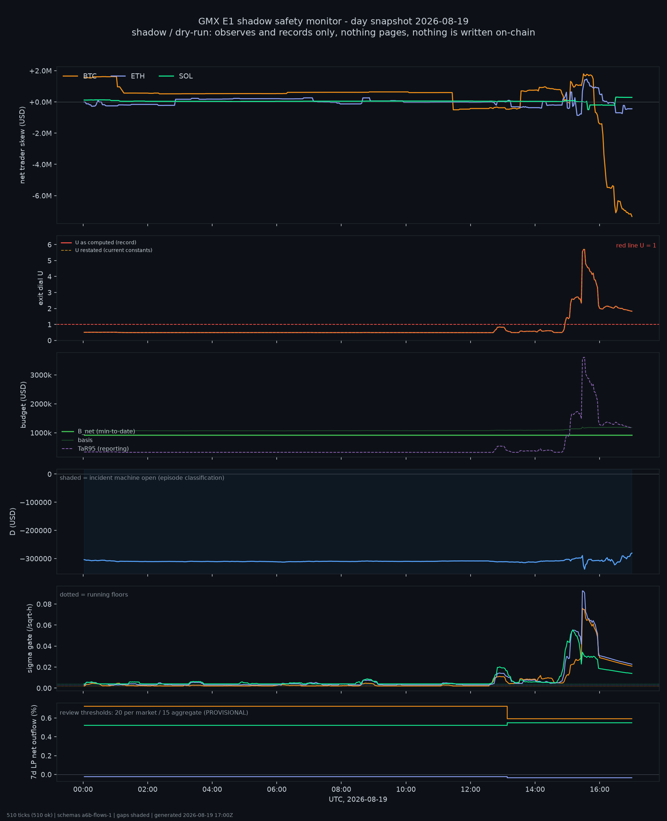667x821 pixels.
Task: Click the "D (USD)" axis label
Action: [x=13, y=521]
